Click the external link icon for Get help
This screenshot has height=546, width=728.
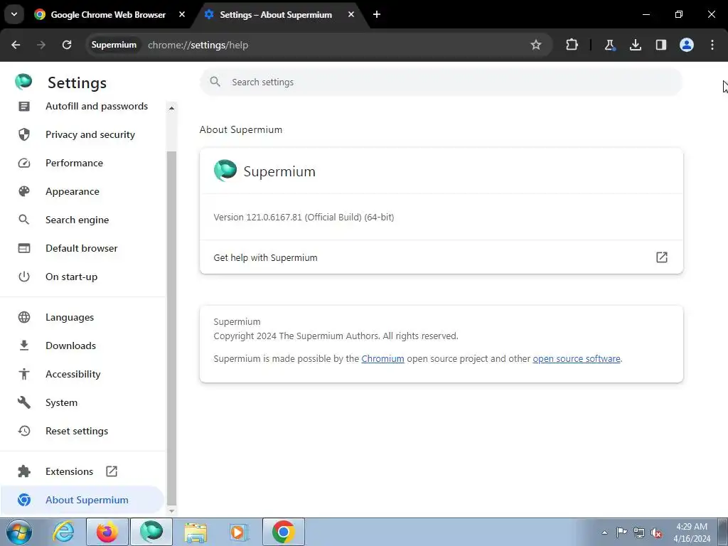tap(662, 257)
